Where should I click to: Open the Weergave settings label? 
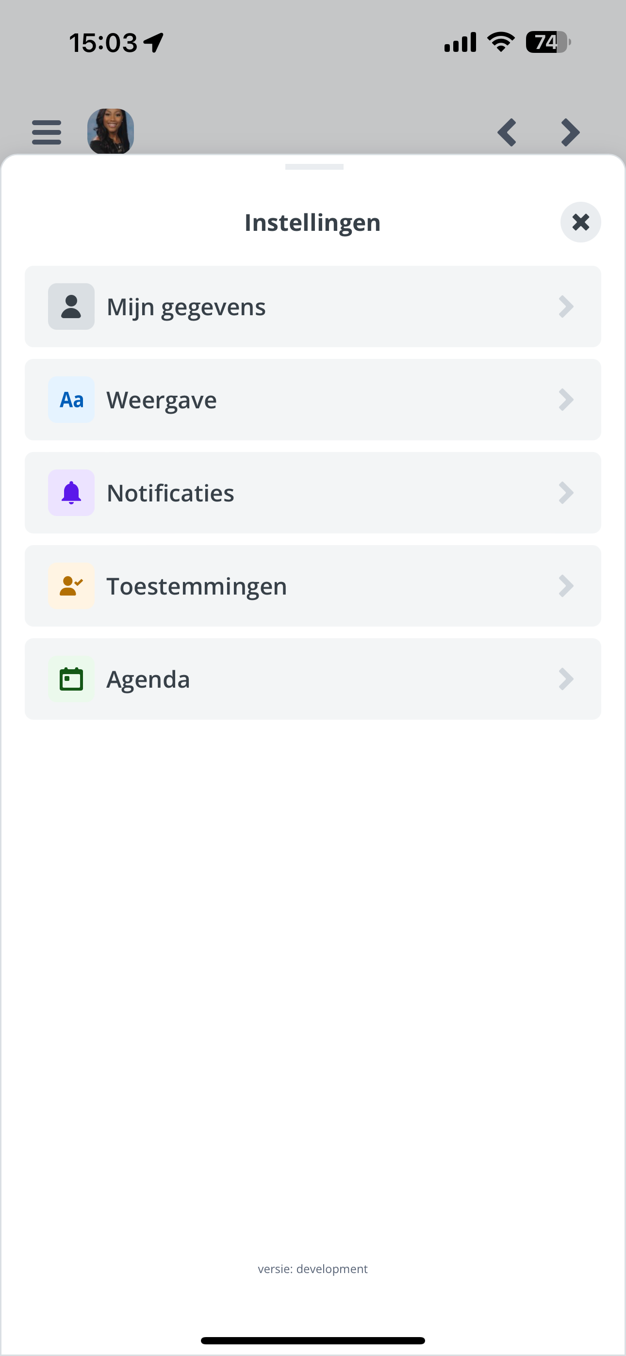point(162,400)
